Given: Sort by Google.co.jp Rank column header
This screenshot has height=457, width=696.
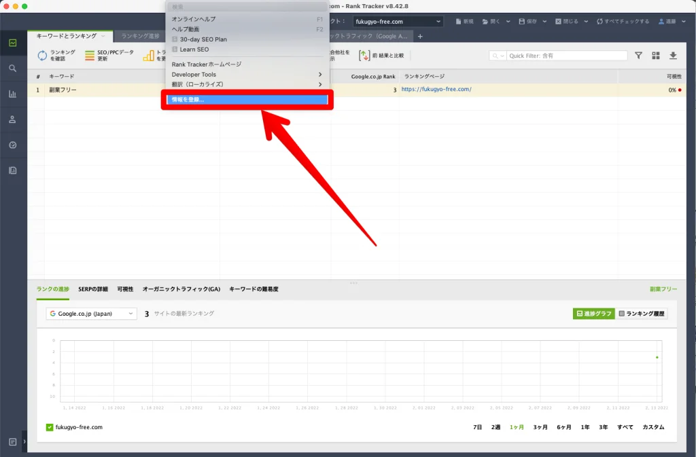Looking at the screenshot, I should (373, 76).
